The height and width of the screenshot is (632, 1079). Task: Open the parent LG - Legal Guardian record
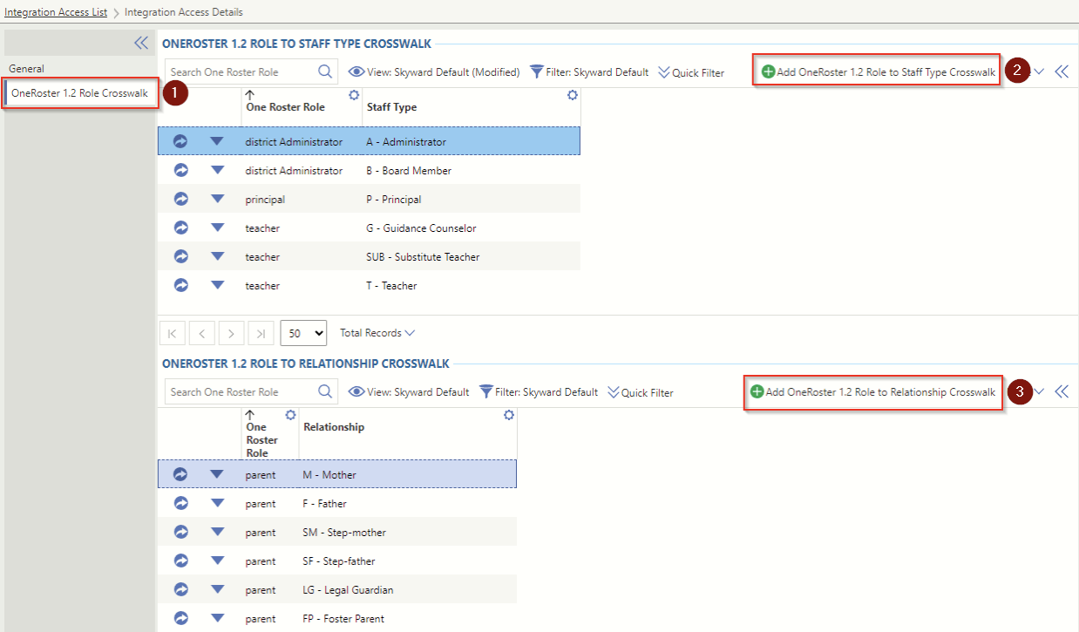coord(180,589)
